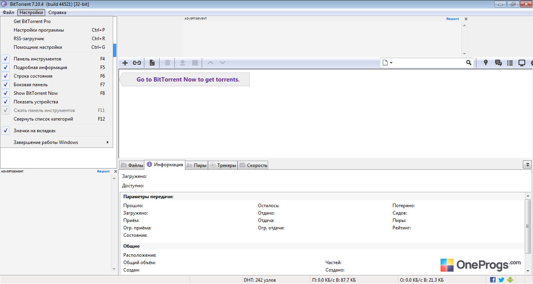Click inside the search input field

pyautogui.click(x=429, y=63)
